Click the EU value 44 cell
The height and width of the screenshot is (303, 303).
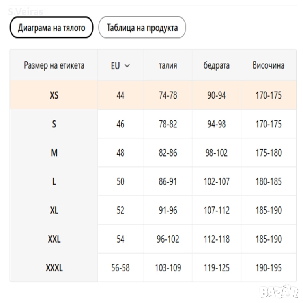120,95
